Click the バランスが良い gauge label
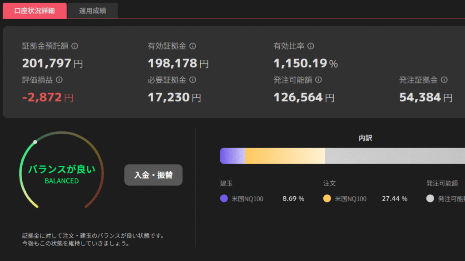 point(62,169)
